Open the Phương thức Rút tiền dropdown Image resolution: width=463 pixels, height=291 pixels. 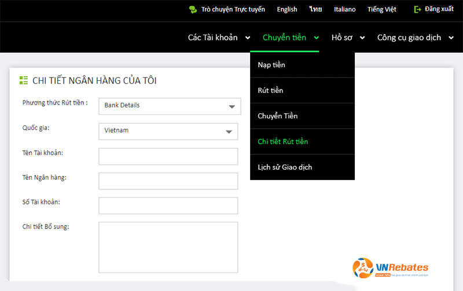(x=170, y=106)
